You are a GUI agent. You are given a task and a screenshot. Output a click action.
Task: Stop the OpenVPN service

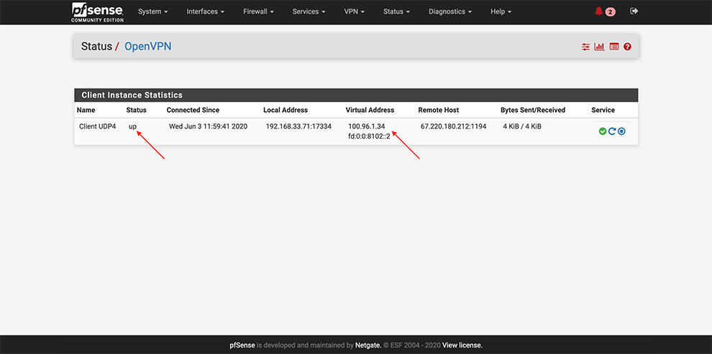click(621, 131)
